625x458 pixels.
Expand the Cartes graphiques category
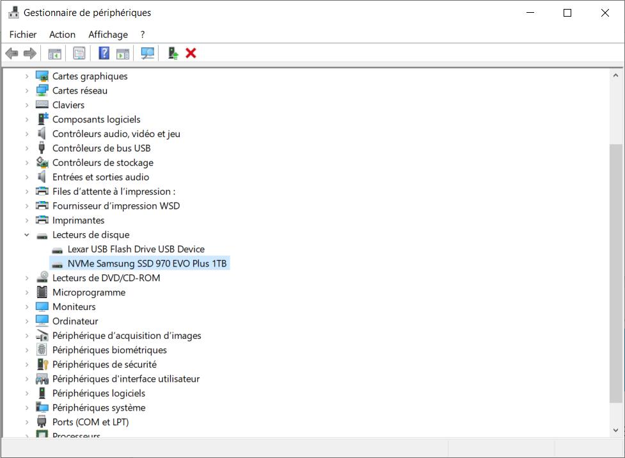tap(27, 76)
